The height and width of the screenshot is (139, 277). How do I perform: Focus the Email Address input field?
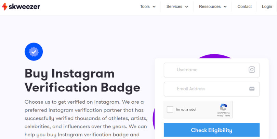[x=212, y=89]
